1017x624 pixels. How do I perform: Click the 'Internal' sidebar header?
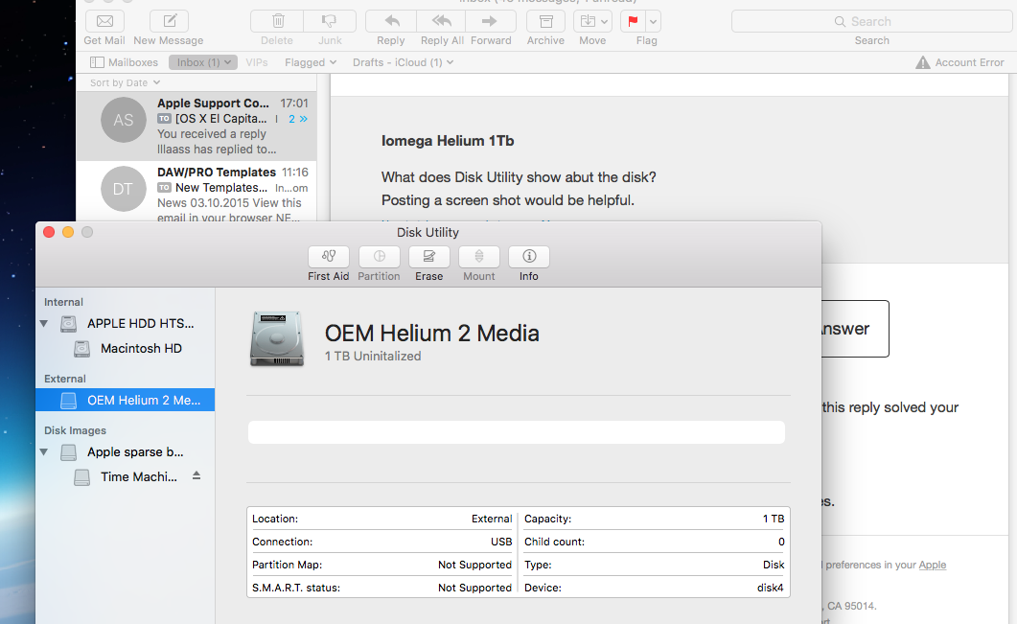click(x=63, y=302)
